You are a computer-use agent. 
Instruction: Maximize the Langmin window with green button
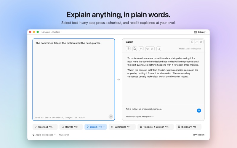[x=38, y=32]
